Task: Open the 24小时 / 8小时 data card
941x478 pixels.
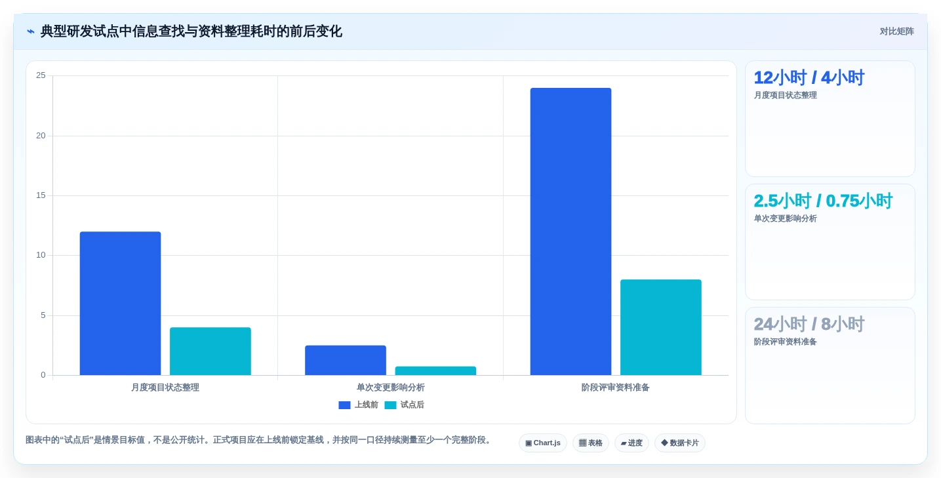Action: point(830,365)
